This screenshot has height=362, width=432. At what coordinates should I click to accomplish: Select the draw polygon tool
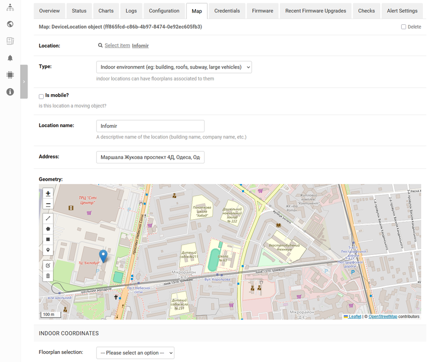(x=48, y=229)
